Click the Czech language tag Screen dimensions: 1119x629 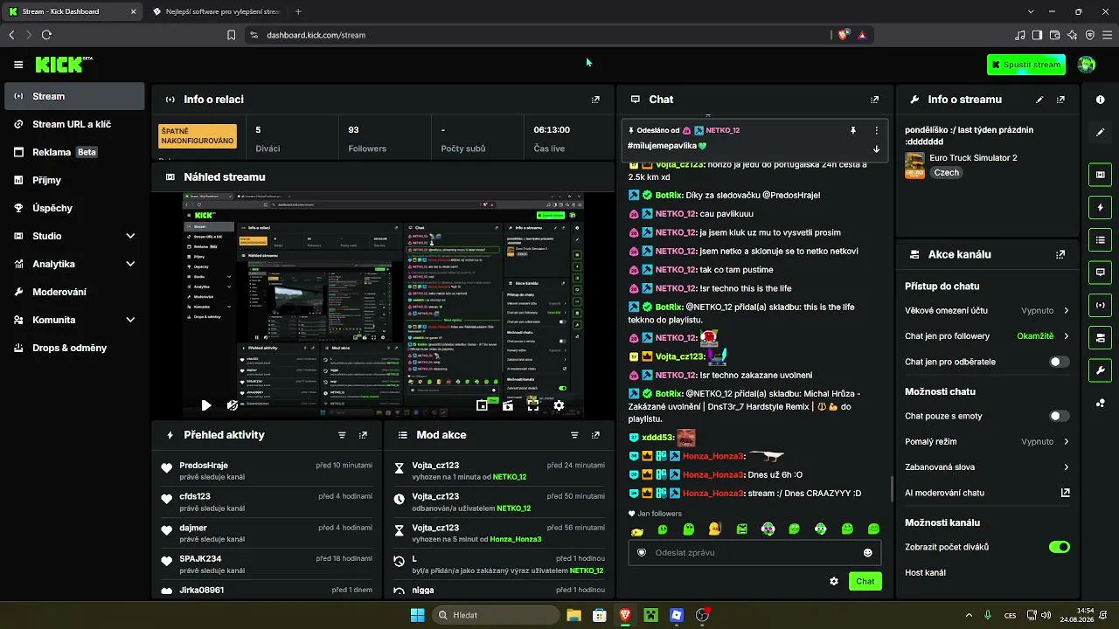(947, 173)
